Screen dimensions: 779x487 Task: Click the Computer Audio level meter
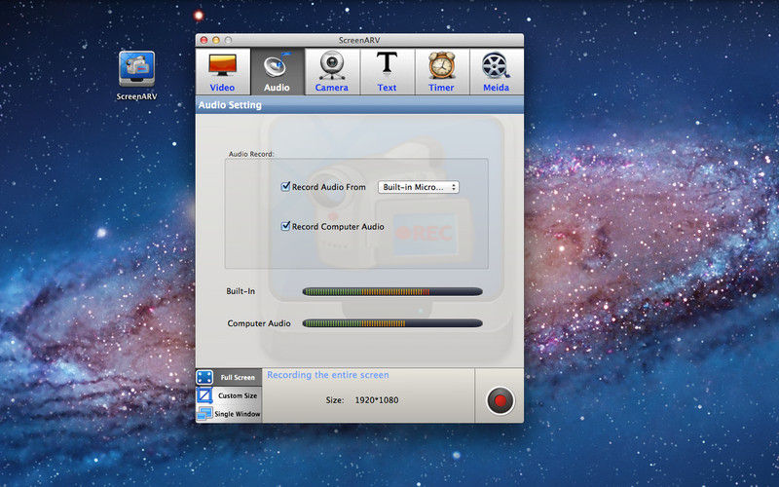(x=391, y=323)
